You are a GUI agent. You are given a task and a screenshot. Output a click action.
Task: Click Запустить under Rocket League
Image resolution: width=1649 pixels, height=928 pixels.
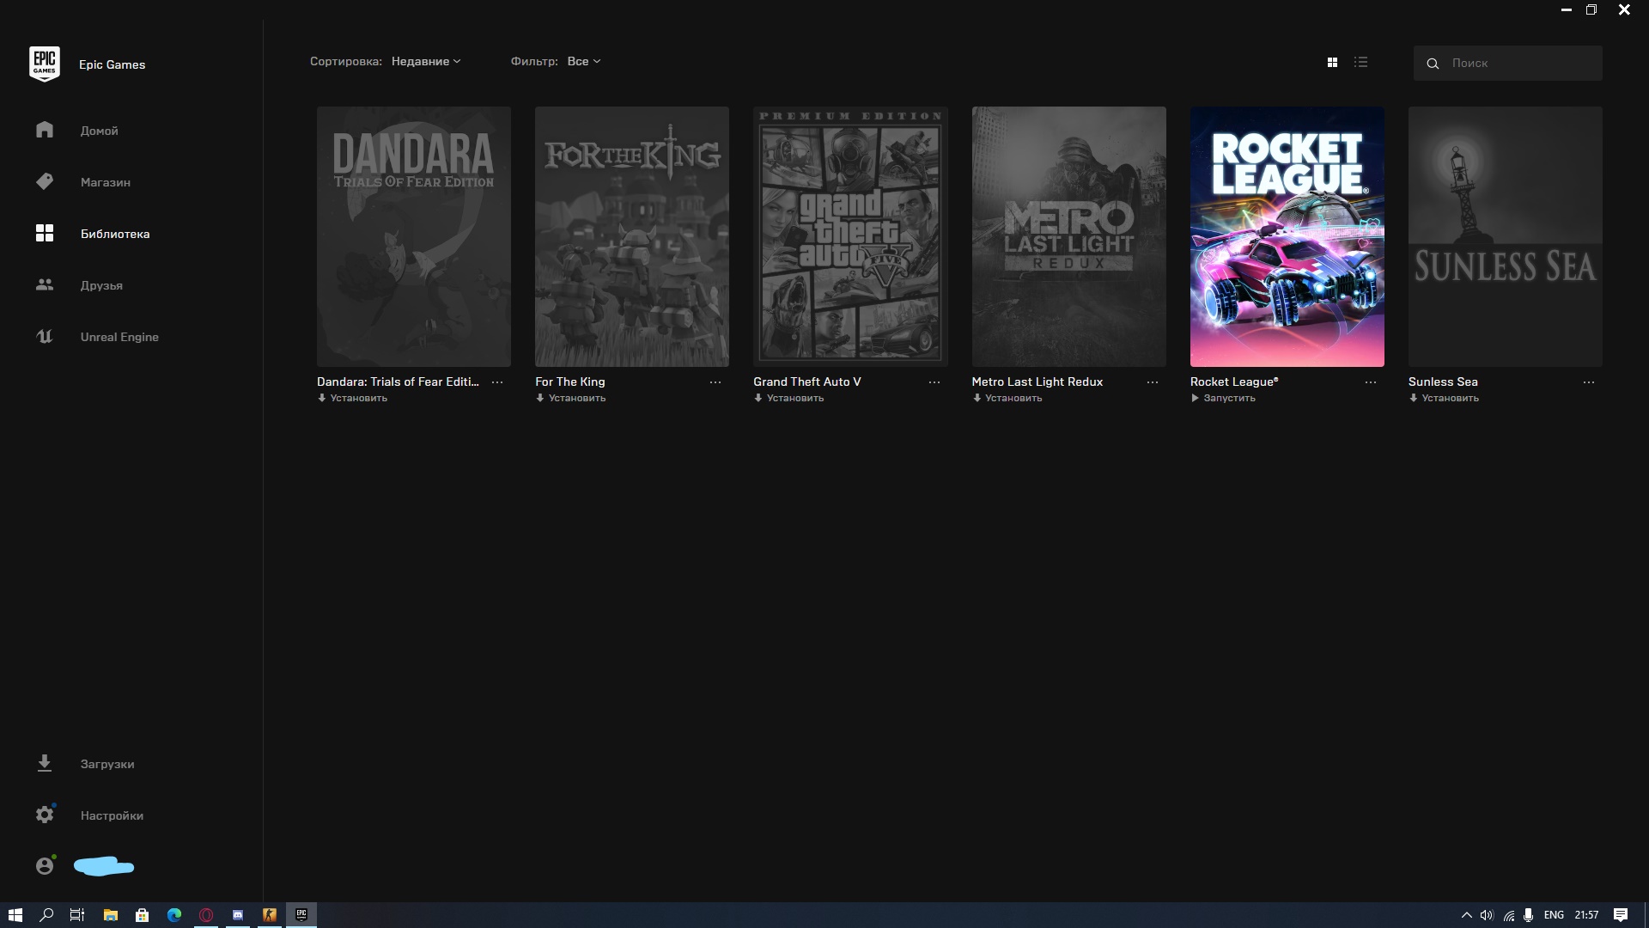pyautogui.click(x=1223, y=398)
